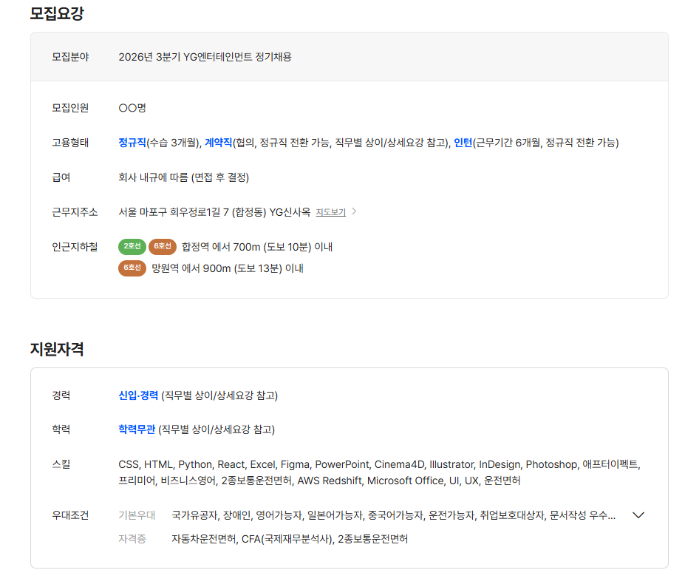
Task: Click the 모집인원 value ○○명
Action: click(132, 108)
